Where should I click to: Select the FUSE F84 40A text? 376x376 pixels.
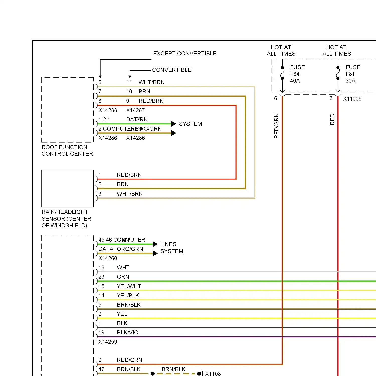297,74
